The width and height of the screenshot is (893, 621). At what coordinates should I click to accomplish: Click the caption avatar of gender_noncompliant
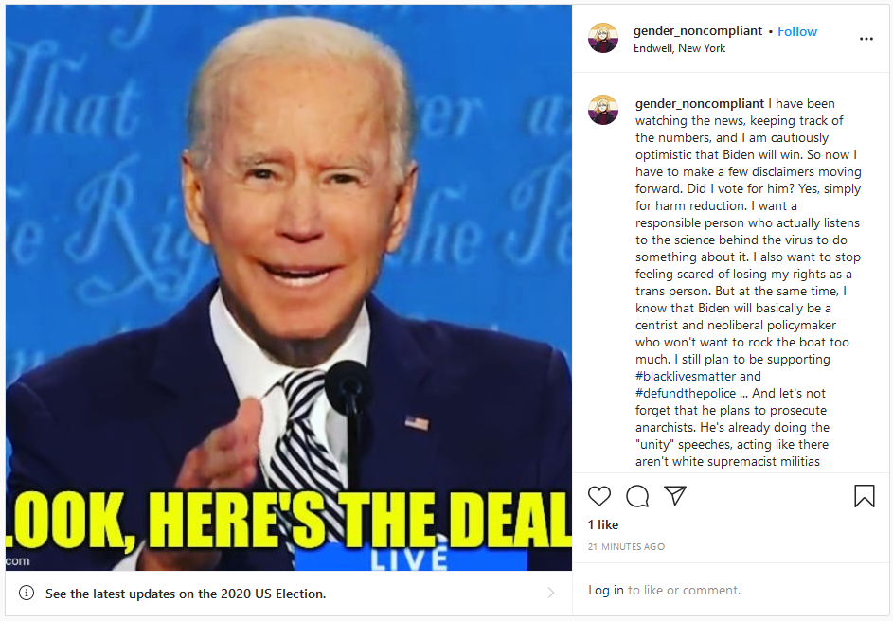(603, 110)
